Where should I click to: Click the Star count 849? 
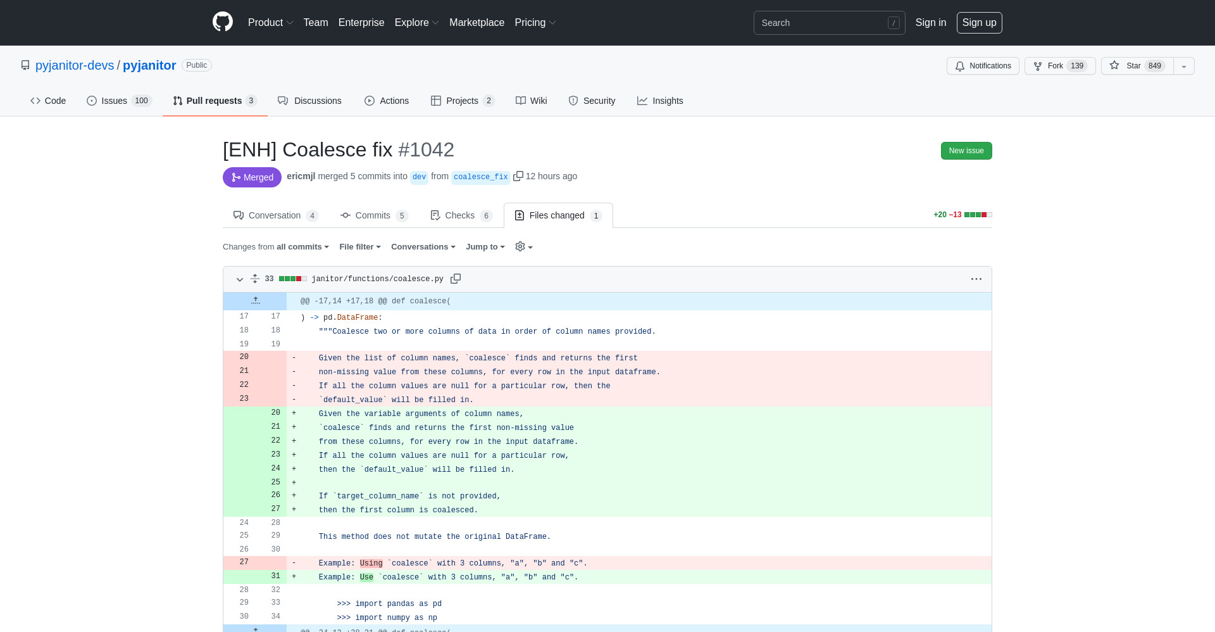[1155, 66]
